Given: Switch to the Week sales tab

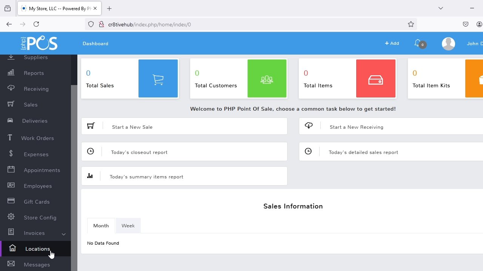Looking at the screenshot, I should (128, 225).
